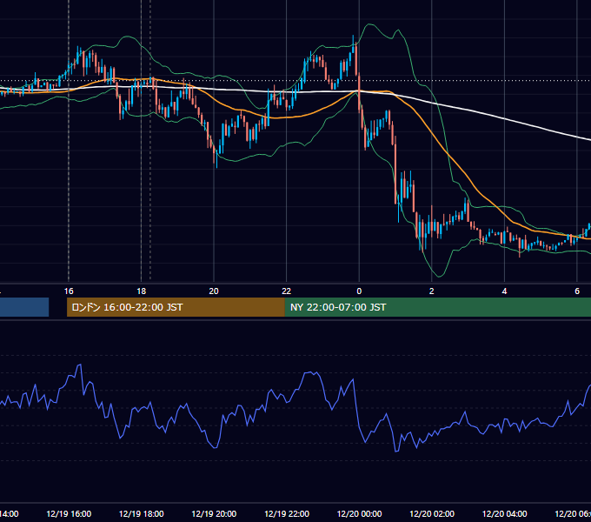
Task: Click the "2" hour label on upper axis
Action: pyautogui.click(x=432, y=291)
